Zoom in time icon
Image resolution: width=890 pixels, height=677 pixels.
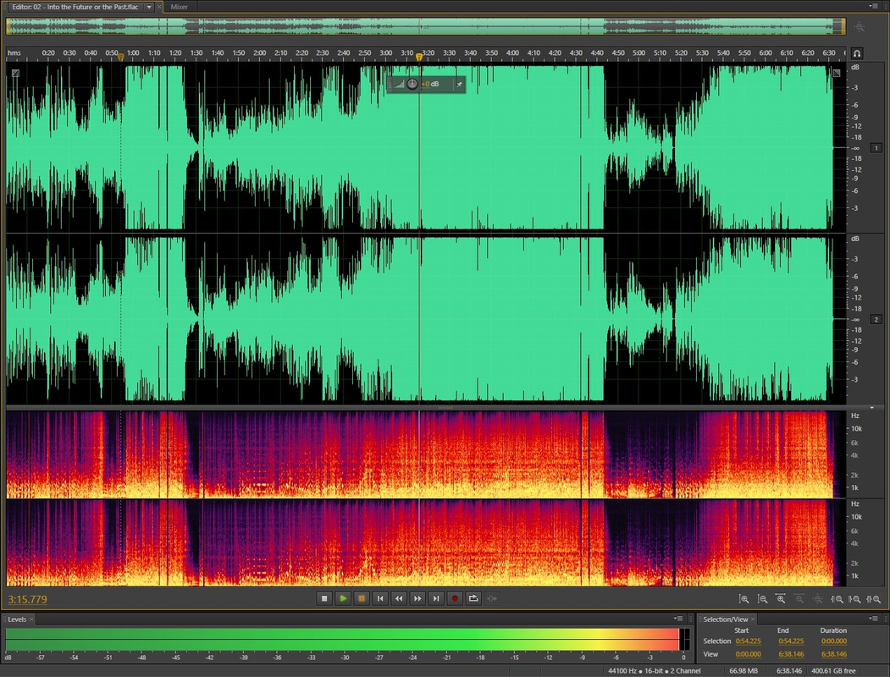click(781, 599)
